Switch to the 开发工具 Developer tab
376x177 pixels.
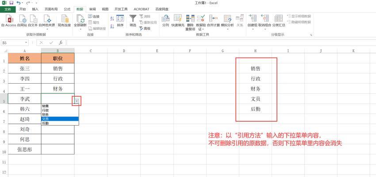121,9
